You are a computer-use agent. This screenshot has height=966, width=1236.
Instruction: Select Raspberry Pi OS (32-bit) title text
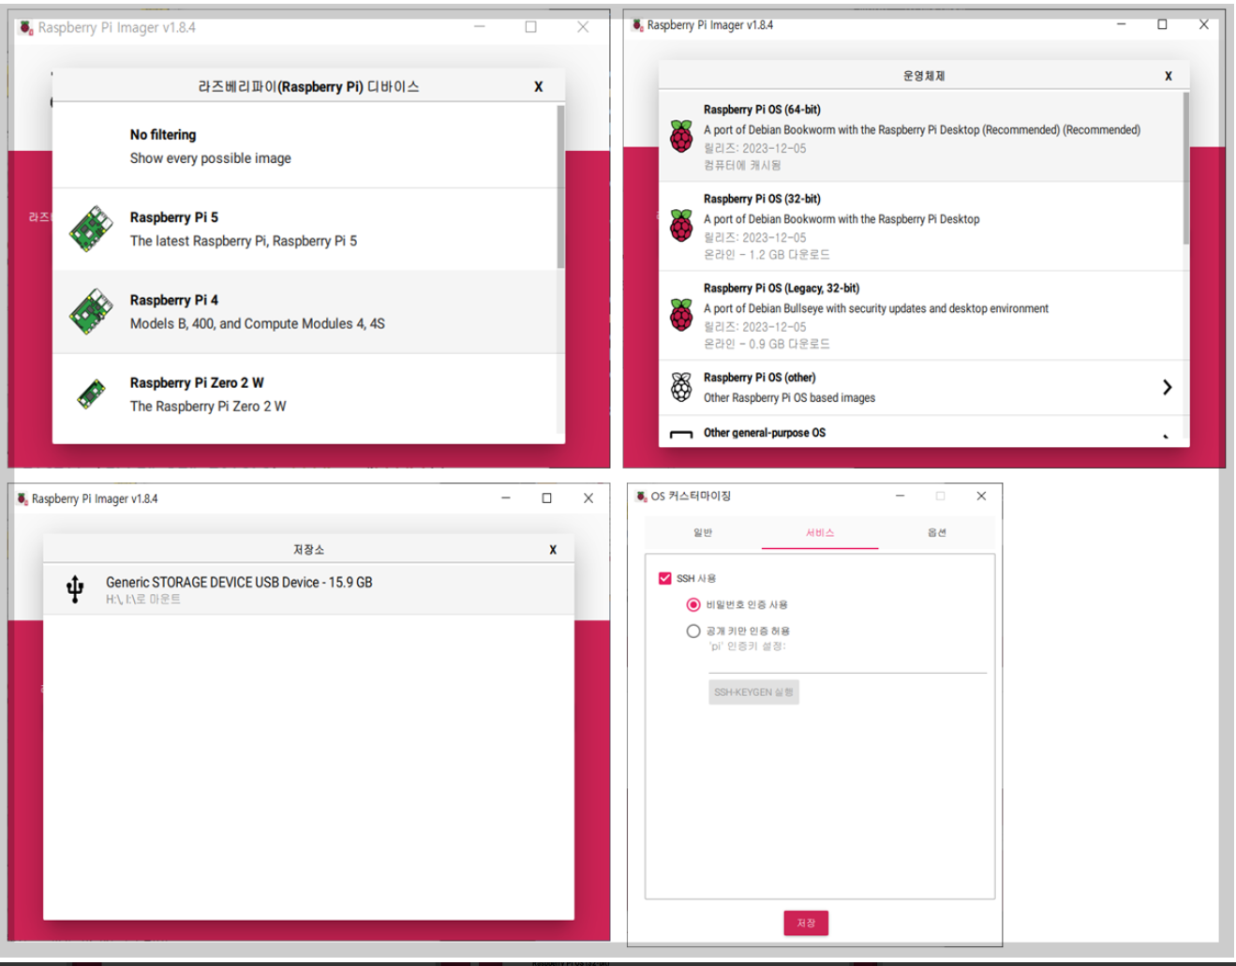click(x=762, y=199)
